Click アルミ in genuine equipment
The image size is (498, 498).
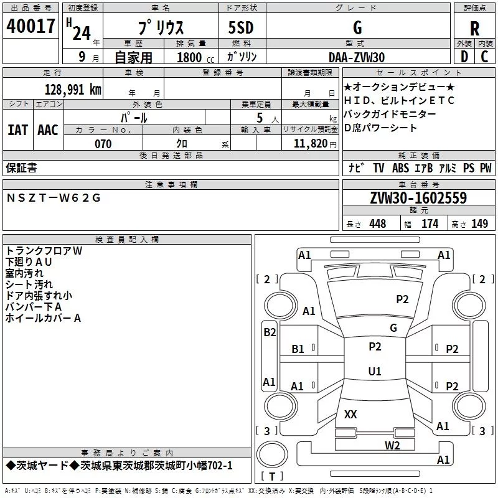tap(448, 167)
